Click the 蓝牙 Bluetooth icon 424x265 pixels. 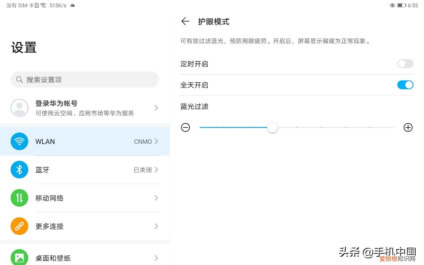[19, 170]
